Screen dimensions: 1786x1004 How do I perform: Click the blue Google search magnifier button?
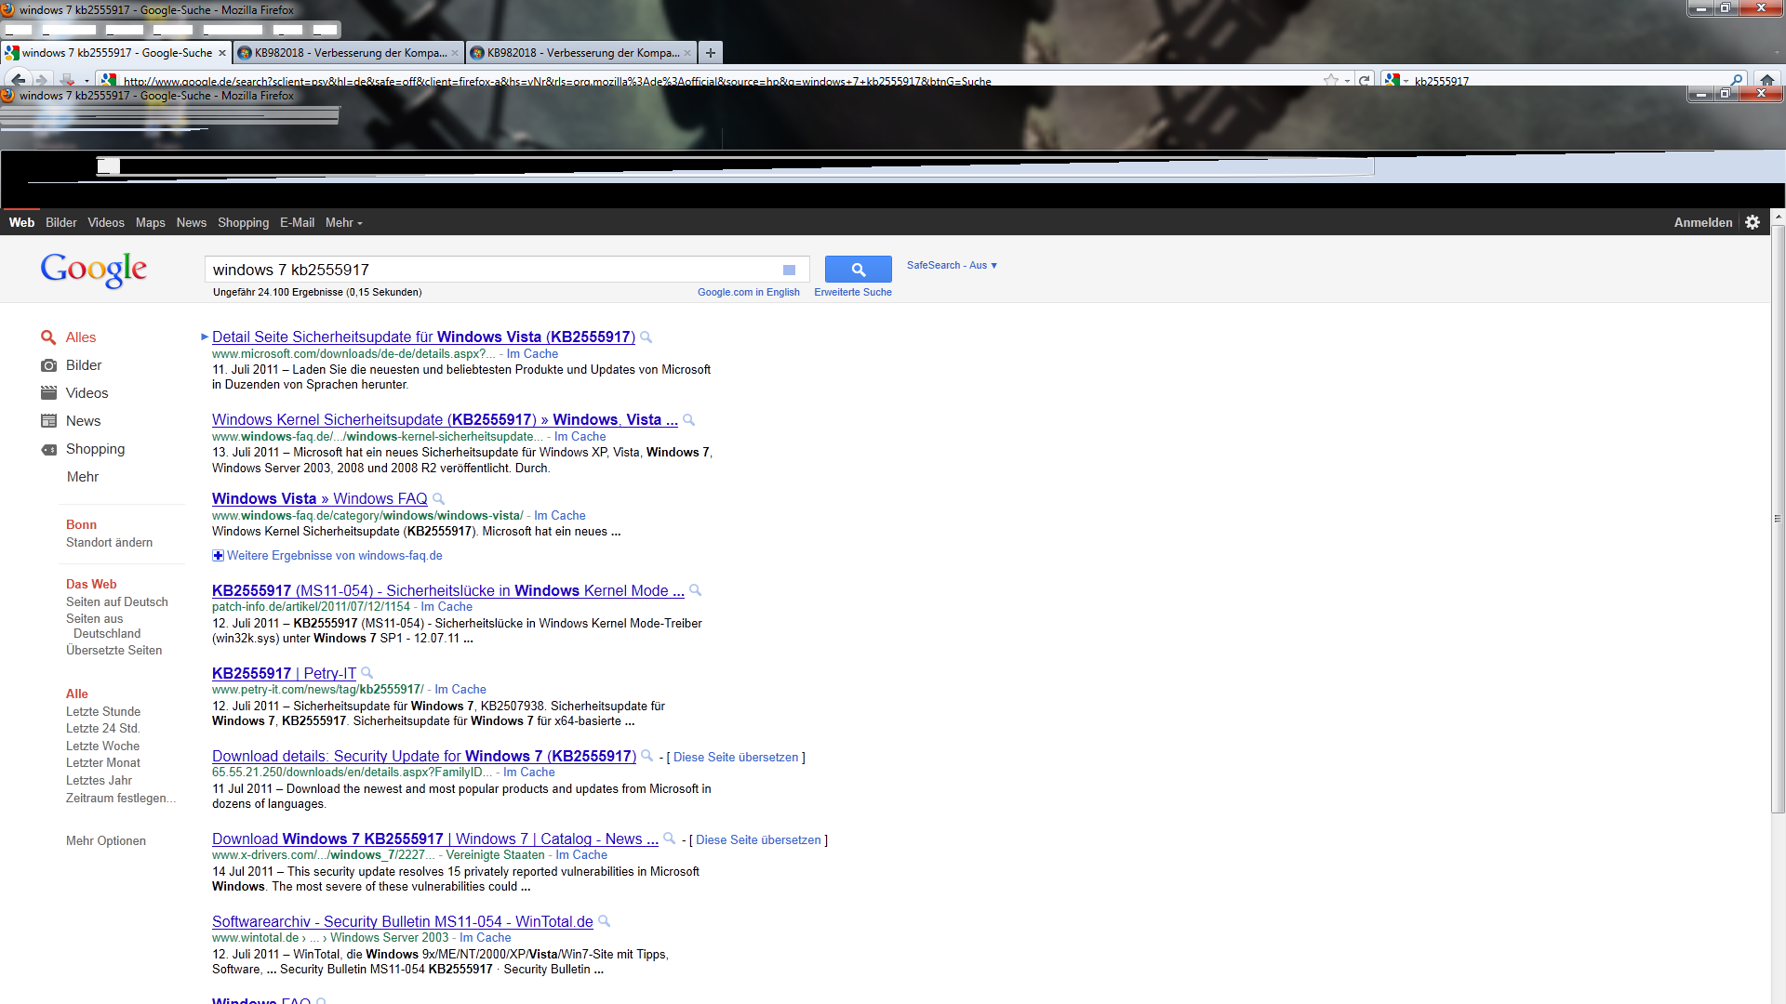858,270
